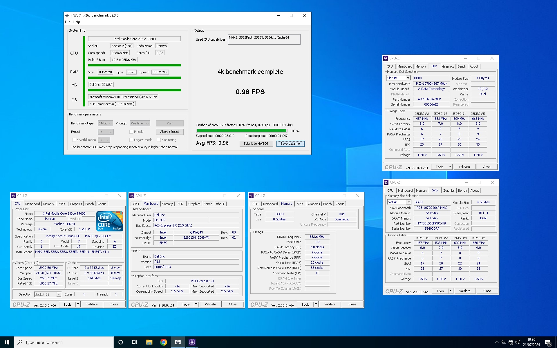Open SPD tab in Processor CPU-Z window

click(x=62, y=204)
